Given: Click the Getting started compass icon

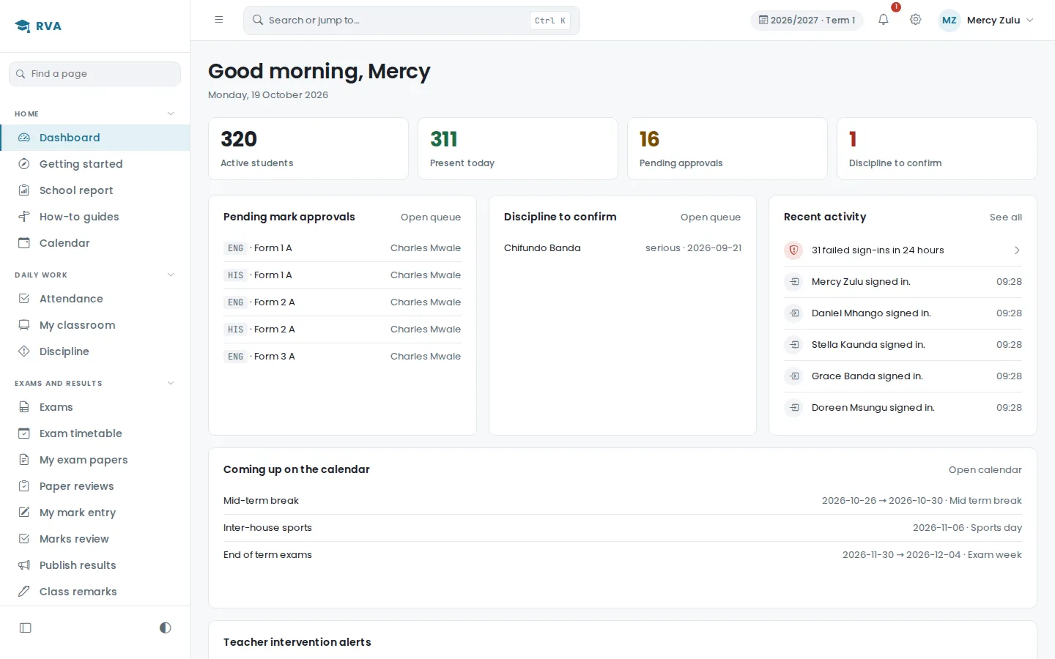Looking at the screenshot, I should tap(24, 164).
